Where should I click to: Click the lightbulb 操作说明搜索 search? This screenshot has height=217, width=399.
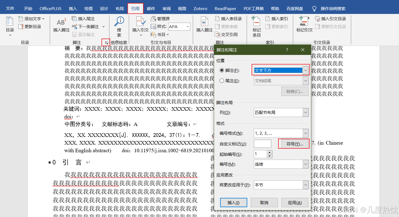coord(329,8)
